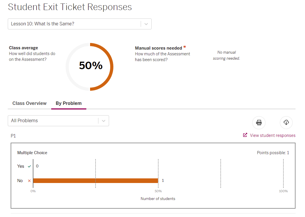Click the red X next to No
The height and width of the screenshot is (217, 305).
pyautogui.click(x=29, y=181)
